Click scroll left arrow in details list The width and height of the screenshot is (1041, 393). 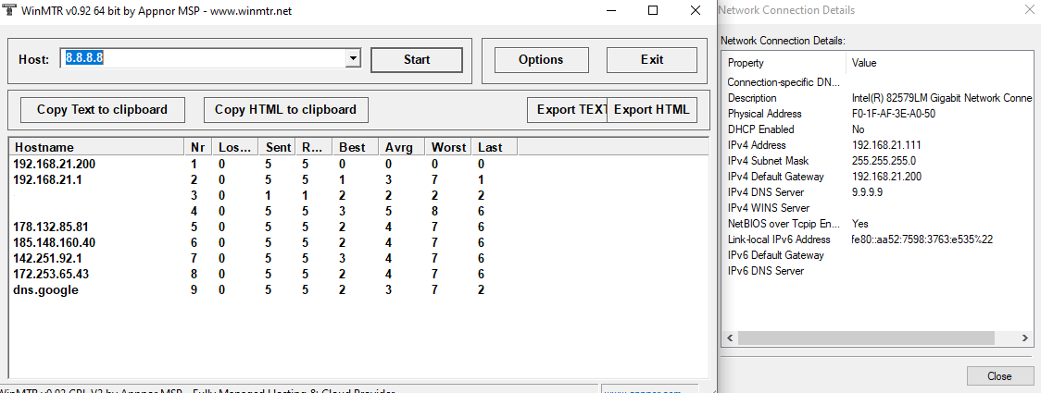pyautogui.click(x=730, y=338)
